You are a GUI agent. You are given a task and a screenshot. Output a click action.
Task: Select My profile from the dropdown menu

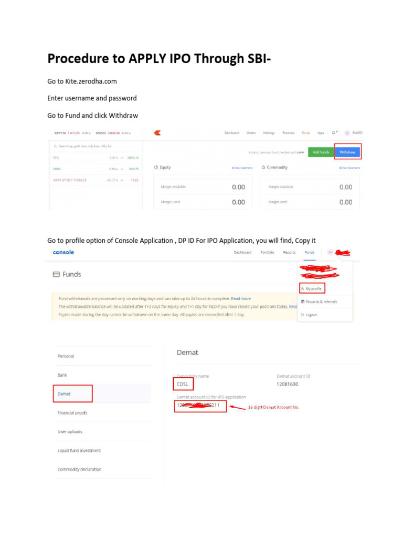(x=312, y=288)
